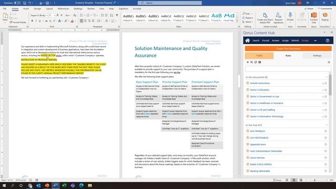Screen dimensions: 336x189
Task: Open the font color dropdown arrow
Action: 75,21
